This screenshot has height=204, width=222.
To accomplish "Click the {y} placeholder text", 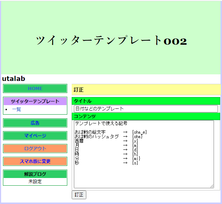I will point(135,141).
